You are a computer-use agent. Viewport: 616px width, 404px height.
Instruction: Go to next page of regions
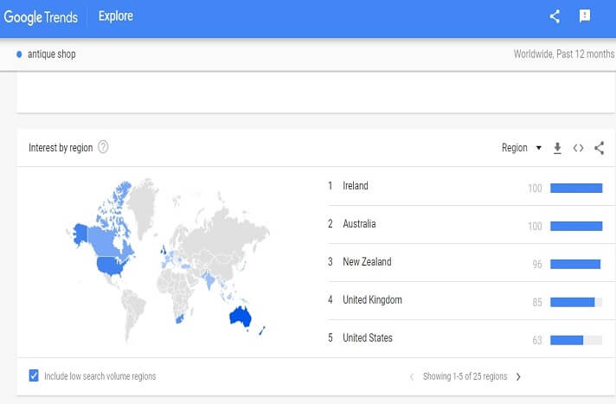click(x=518, y=376)
